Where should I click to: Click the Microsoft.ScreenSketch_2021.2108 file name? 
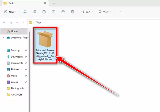point(45,55)
